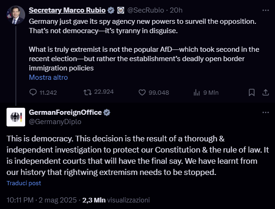275x209 pixels.
Task: Open Secretary Marco Rubio profile name link
Action: pyautogui.click(x=67, y=10)
